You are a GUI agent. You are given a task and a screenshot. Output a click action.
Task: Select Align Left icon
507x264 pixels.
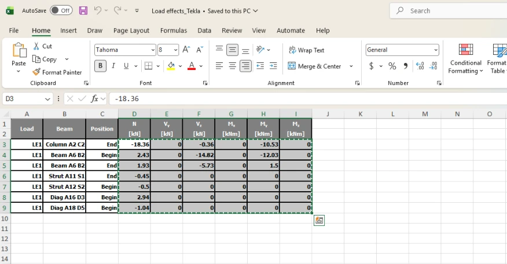point(219,66)
